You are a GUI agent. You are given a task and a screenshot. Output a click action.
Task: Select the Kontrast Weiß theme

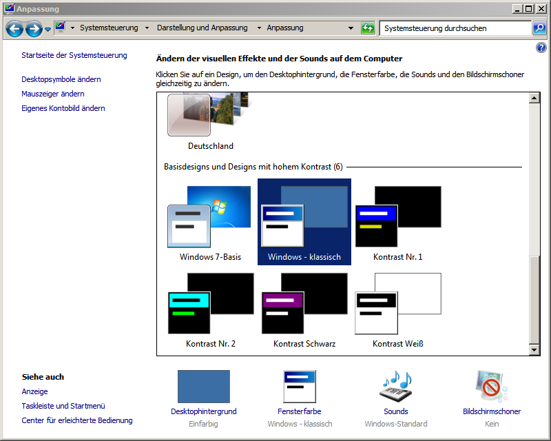398,309
